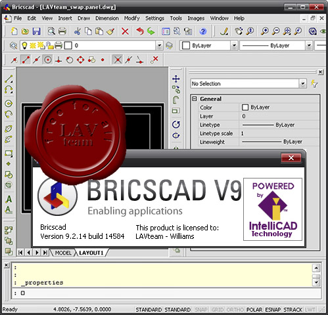Screen dimensions: 328x315
Task: Close the Bricscad V9 about dialog
Action: tap(291, 158)
